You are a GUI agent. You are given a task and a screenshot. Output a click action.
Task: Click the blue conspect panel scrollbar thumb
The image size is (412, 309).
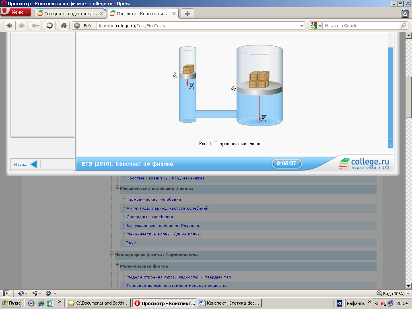point(390,95)
